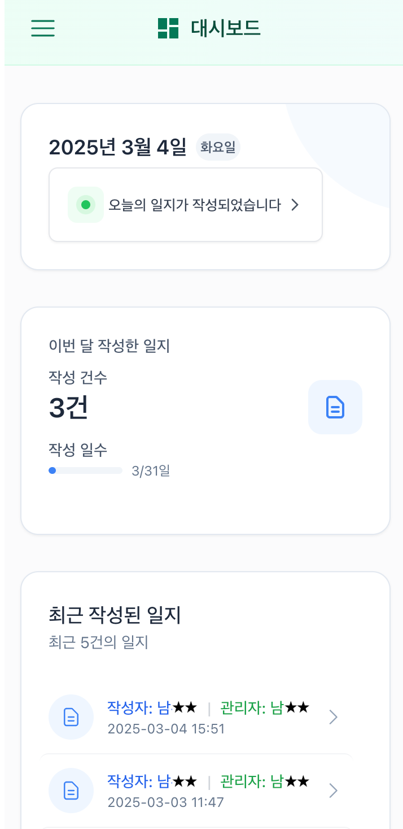The width and height of the screenshot is (403, 829).
Task: Select the 화요일 weekday badge
Action: [218, 146]
